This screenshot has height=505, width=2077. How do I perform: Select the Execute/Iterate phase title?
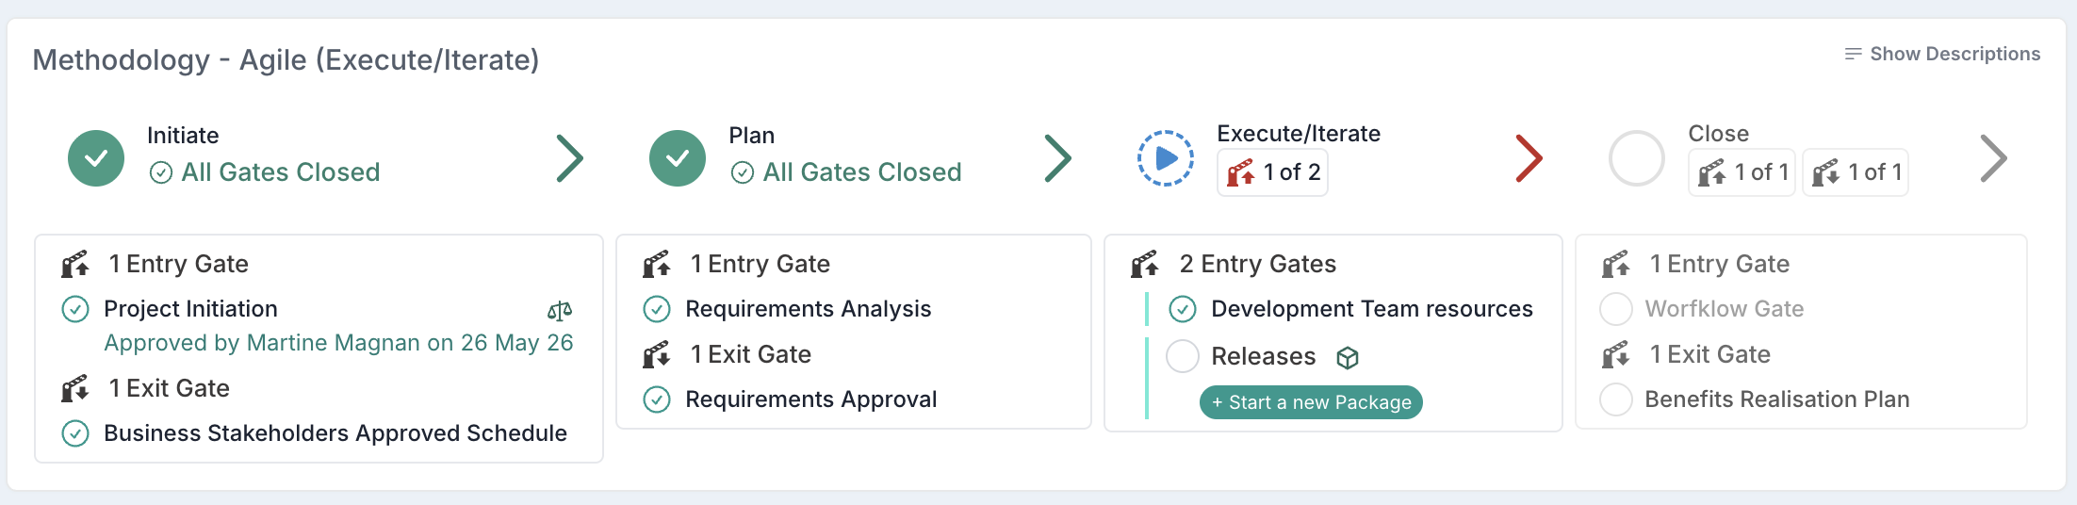(1299, 134)
